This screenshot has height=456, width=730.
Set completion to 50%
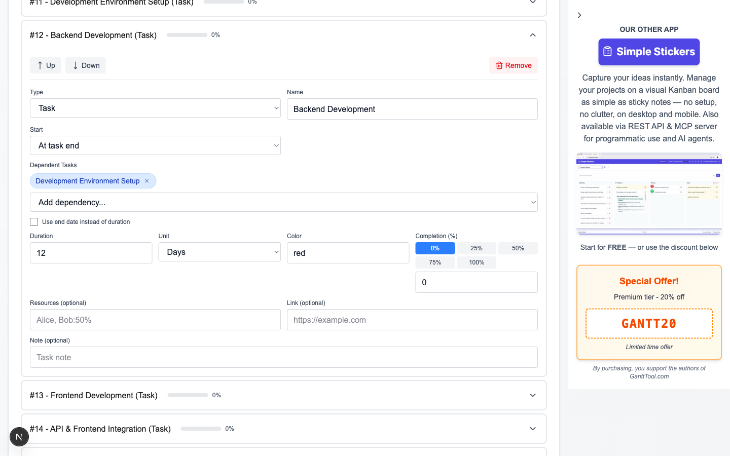point(518,248)
